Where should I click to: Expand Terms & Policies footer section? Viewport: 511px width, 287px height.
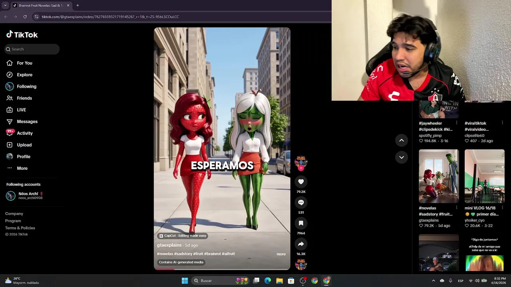20,228
